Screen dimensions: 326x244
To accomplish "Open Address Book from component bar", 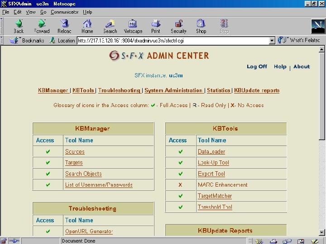I will (x=301, y=241).
